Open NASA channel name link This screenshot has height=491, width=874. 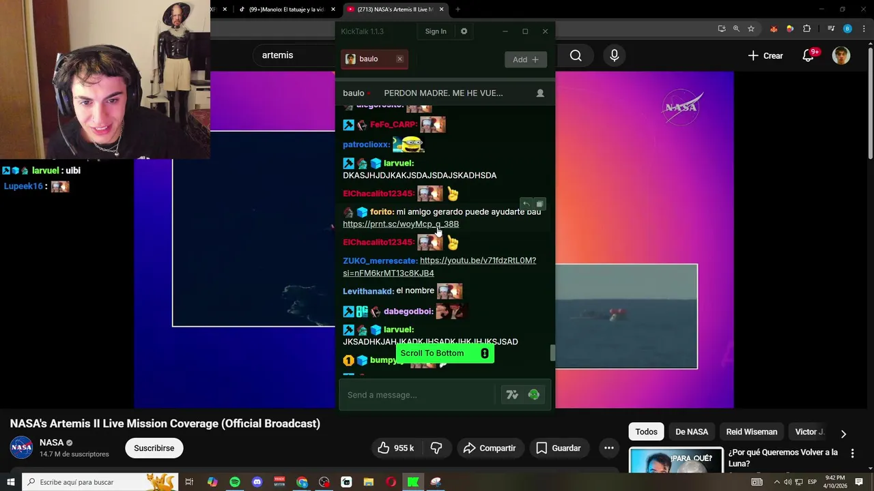[x=51, y=443]
